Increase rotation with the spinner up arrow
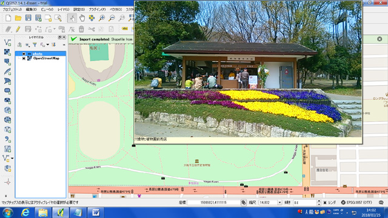The width and height of the screenshot is (388, 218). 319,201
